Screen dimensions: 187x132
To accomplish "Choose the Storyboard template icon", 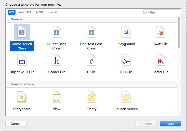I will tap(22, 97).
